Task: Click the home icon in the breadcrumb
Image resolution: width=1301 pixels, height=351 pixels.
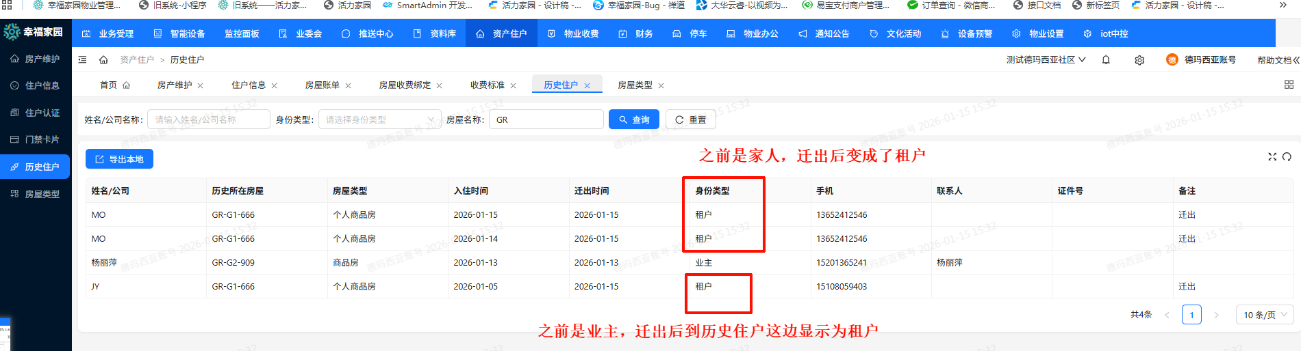Action: click(x=103, y=60)
